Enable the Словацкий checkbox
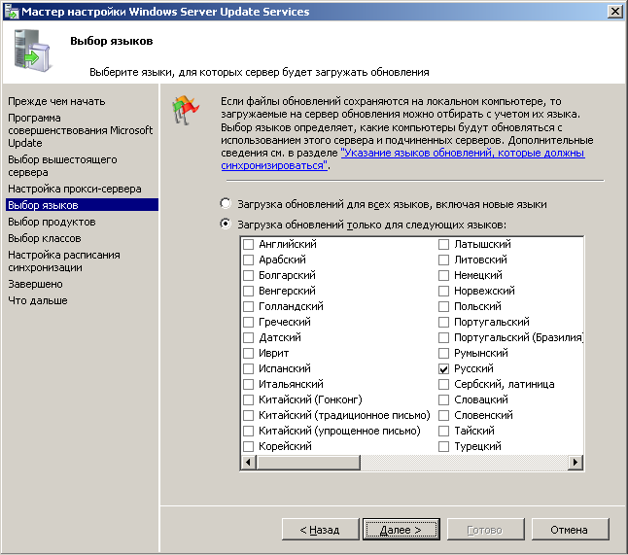Image resolution: width=628 pixels, height=555 pixels. tap(443, 399)
